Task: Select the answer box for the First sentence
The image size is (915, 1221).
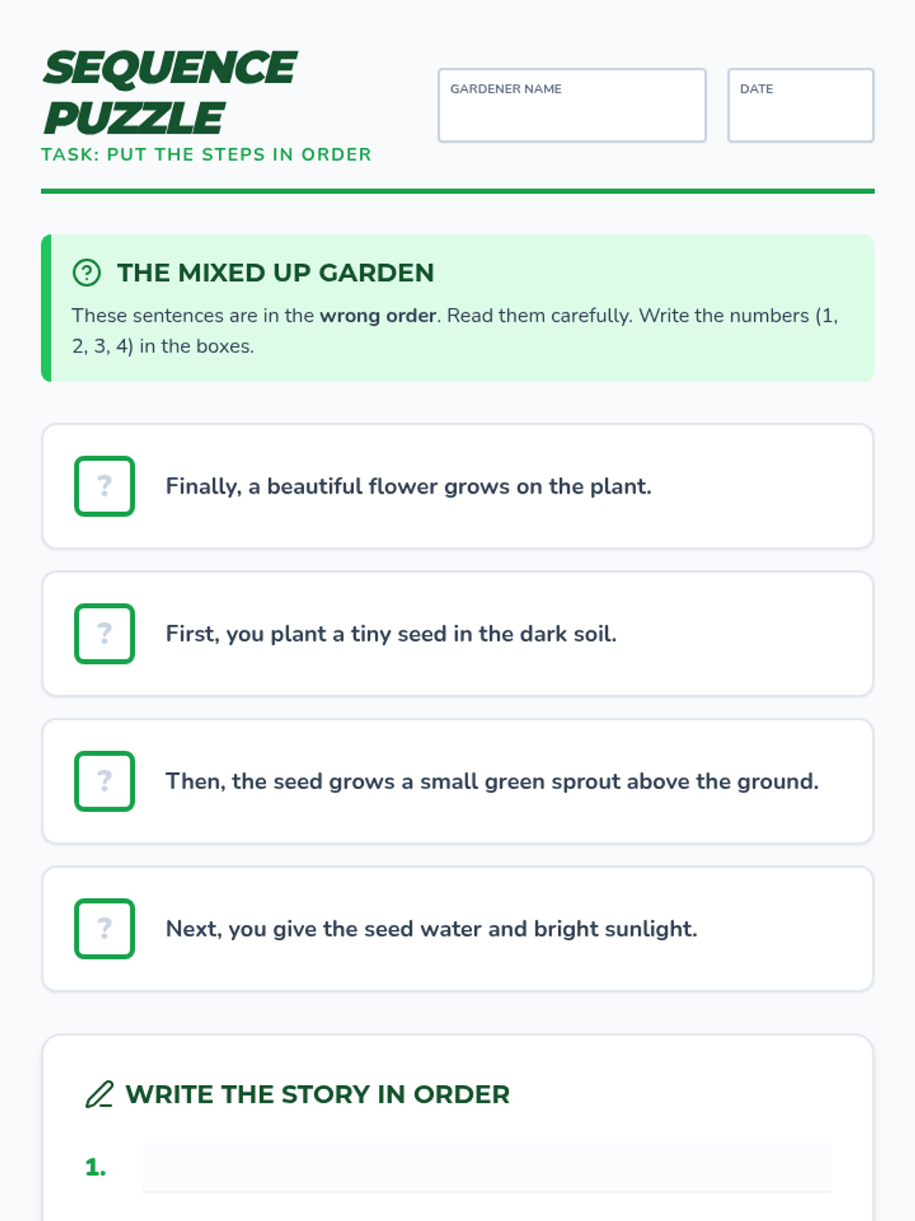Action: coord(104,633)
